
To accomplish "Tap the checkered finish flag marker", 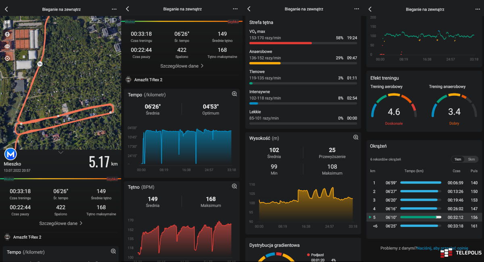I will [x=40, y=64].
